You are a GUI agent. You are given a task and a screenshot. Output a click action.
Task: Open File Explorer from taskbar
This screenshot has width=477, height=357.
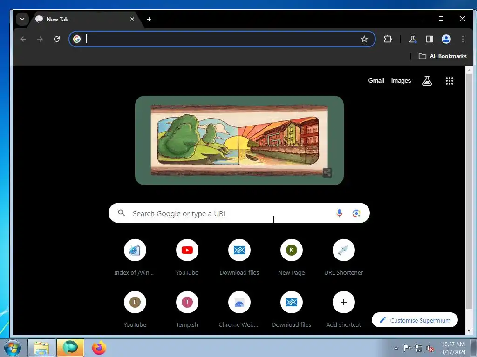click(41, 348)
